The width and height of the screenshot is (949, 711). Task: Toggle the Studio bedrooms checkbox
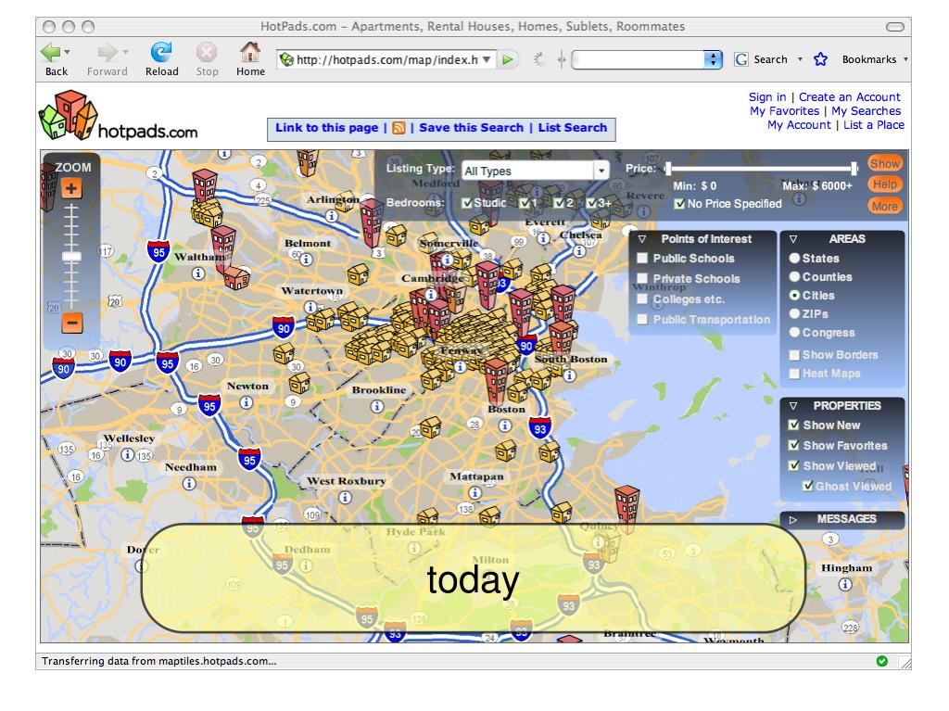[x=467, y=203]
